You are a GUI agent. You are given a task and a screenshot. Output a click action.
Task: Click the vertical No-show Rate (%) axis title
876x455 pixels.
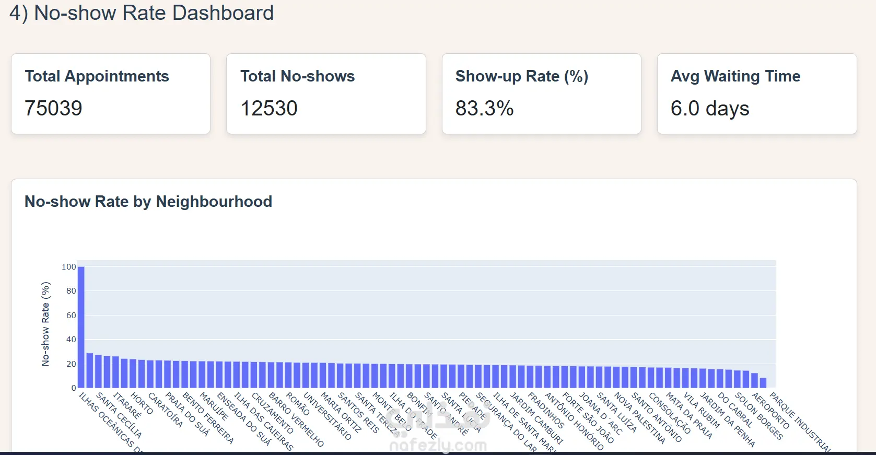[x=45, y=324]
